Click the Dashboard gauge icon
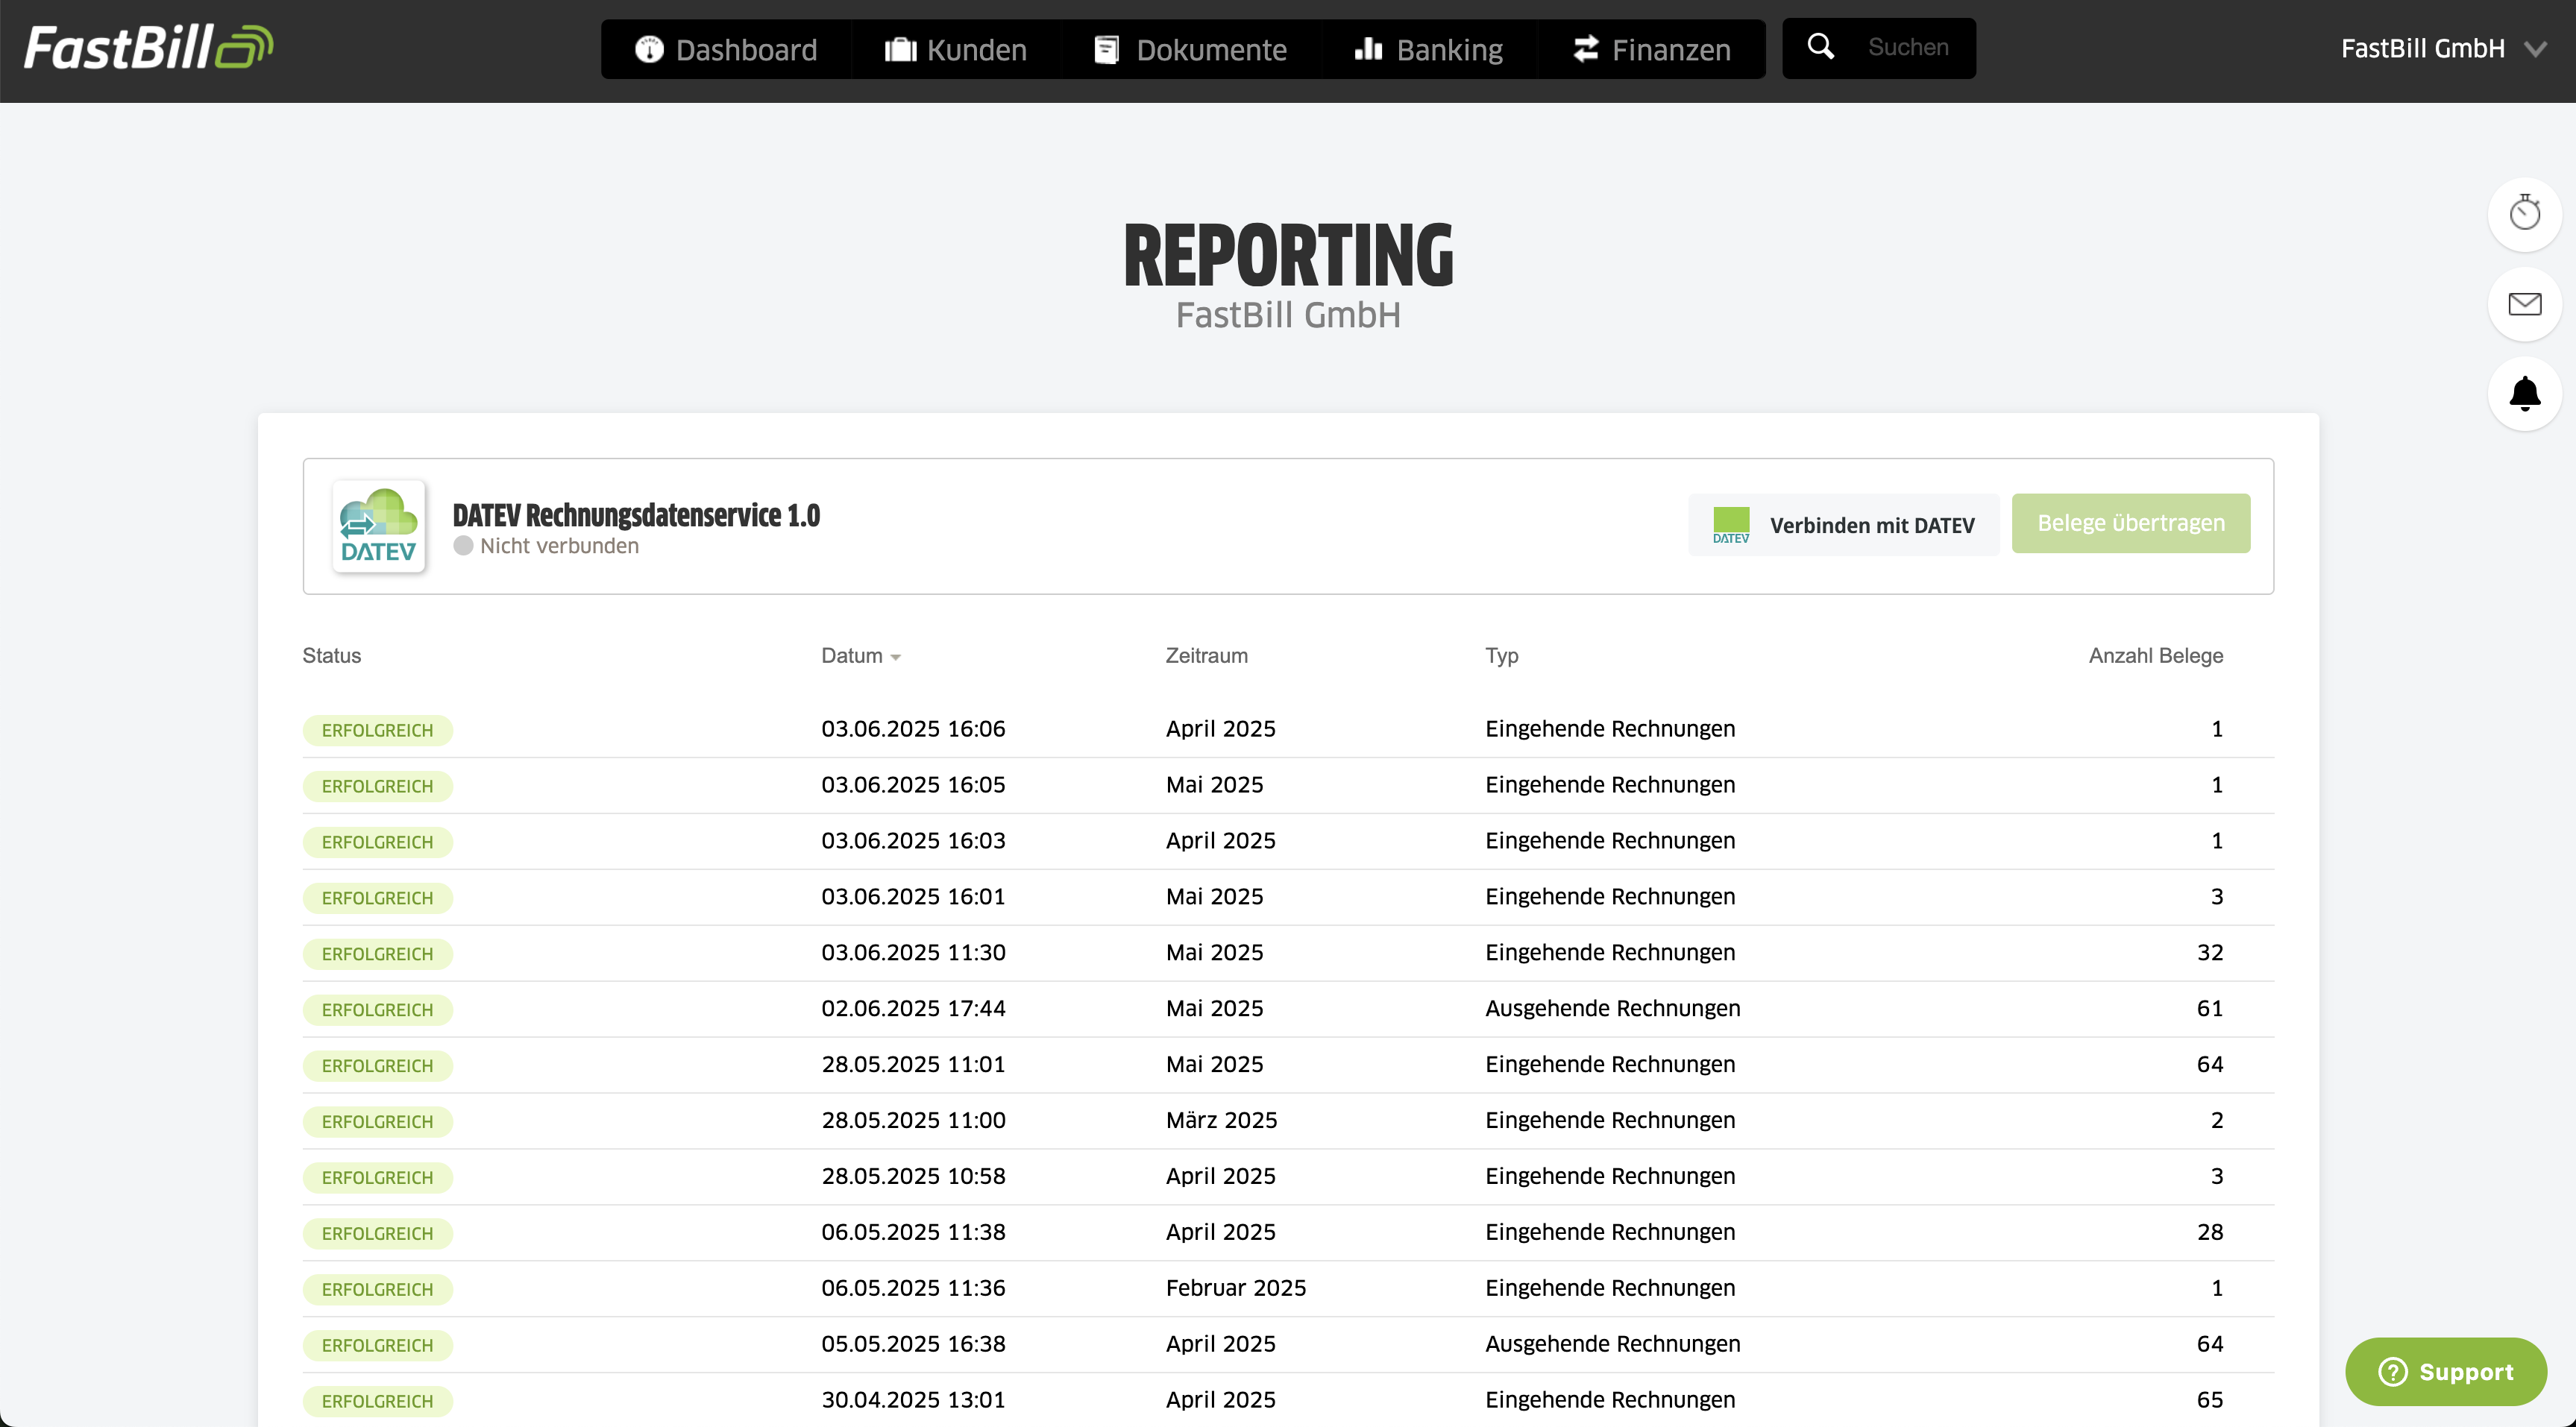 pyautogui.click(x=649, y=49)
